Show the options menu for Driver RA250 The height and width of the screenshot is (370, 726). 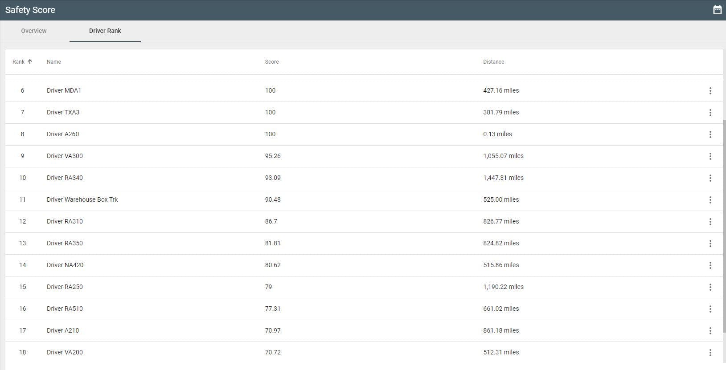(x=710, y=287)
